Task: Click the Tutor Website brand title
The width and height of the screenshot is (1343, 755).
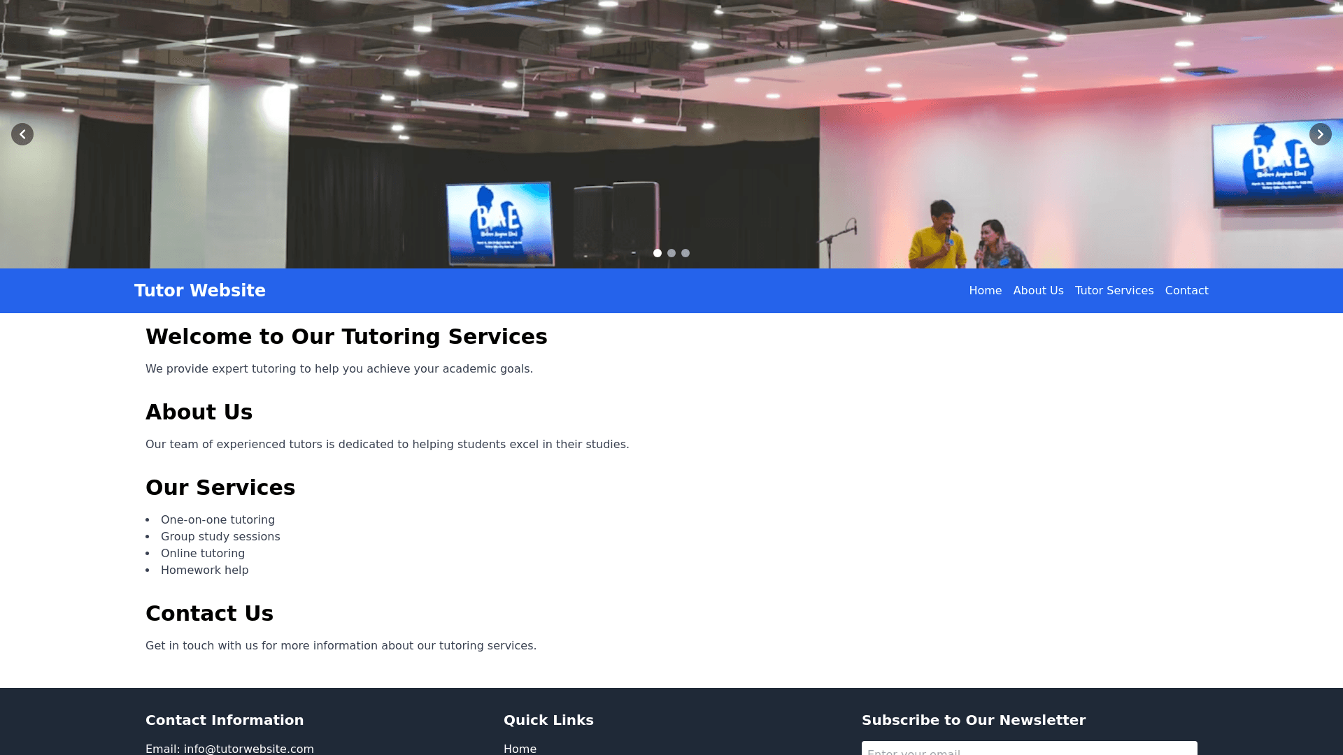Action: click(199, 291)
